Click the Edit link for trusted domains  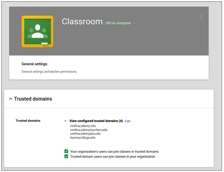click(x=127, y=121)
